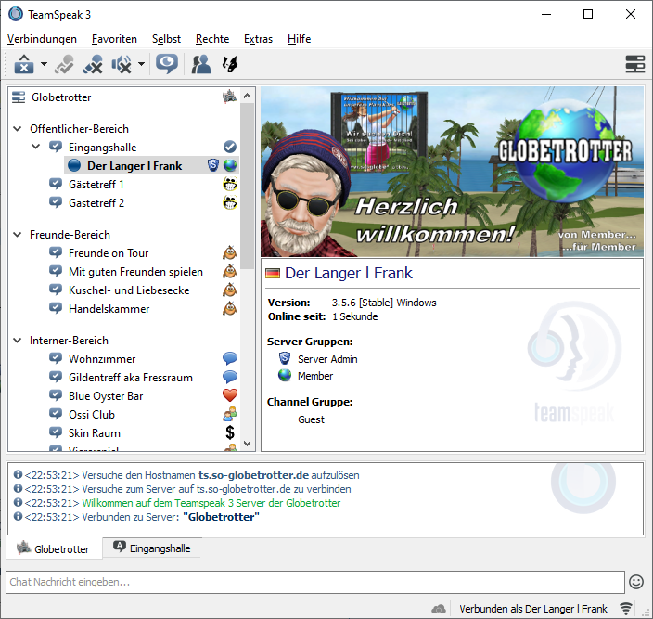
Task: Click the icon beside Freunde on Tour
Action: tap(230, 252)
